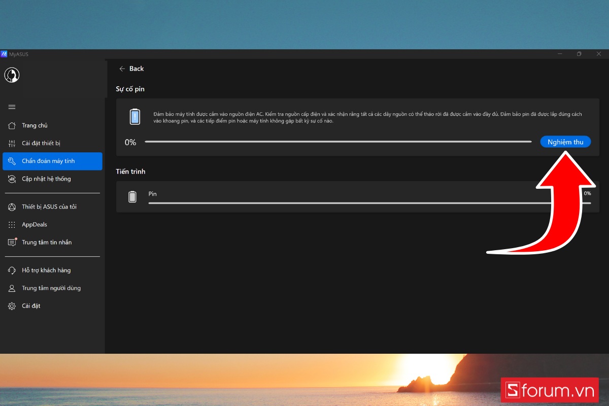Click the Cập nhật hệ thống update icon
The image size is (609, 406).
(x=12, y=179)
